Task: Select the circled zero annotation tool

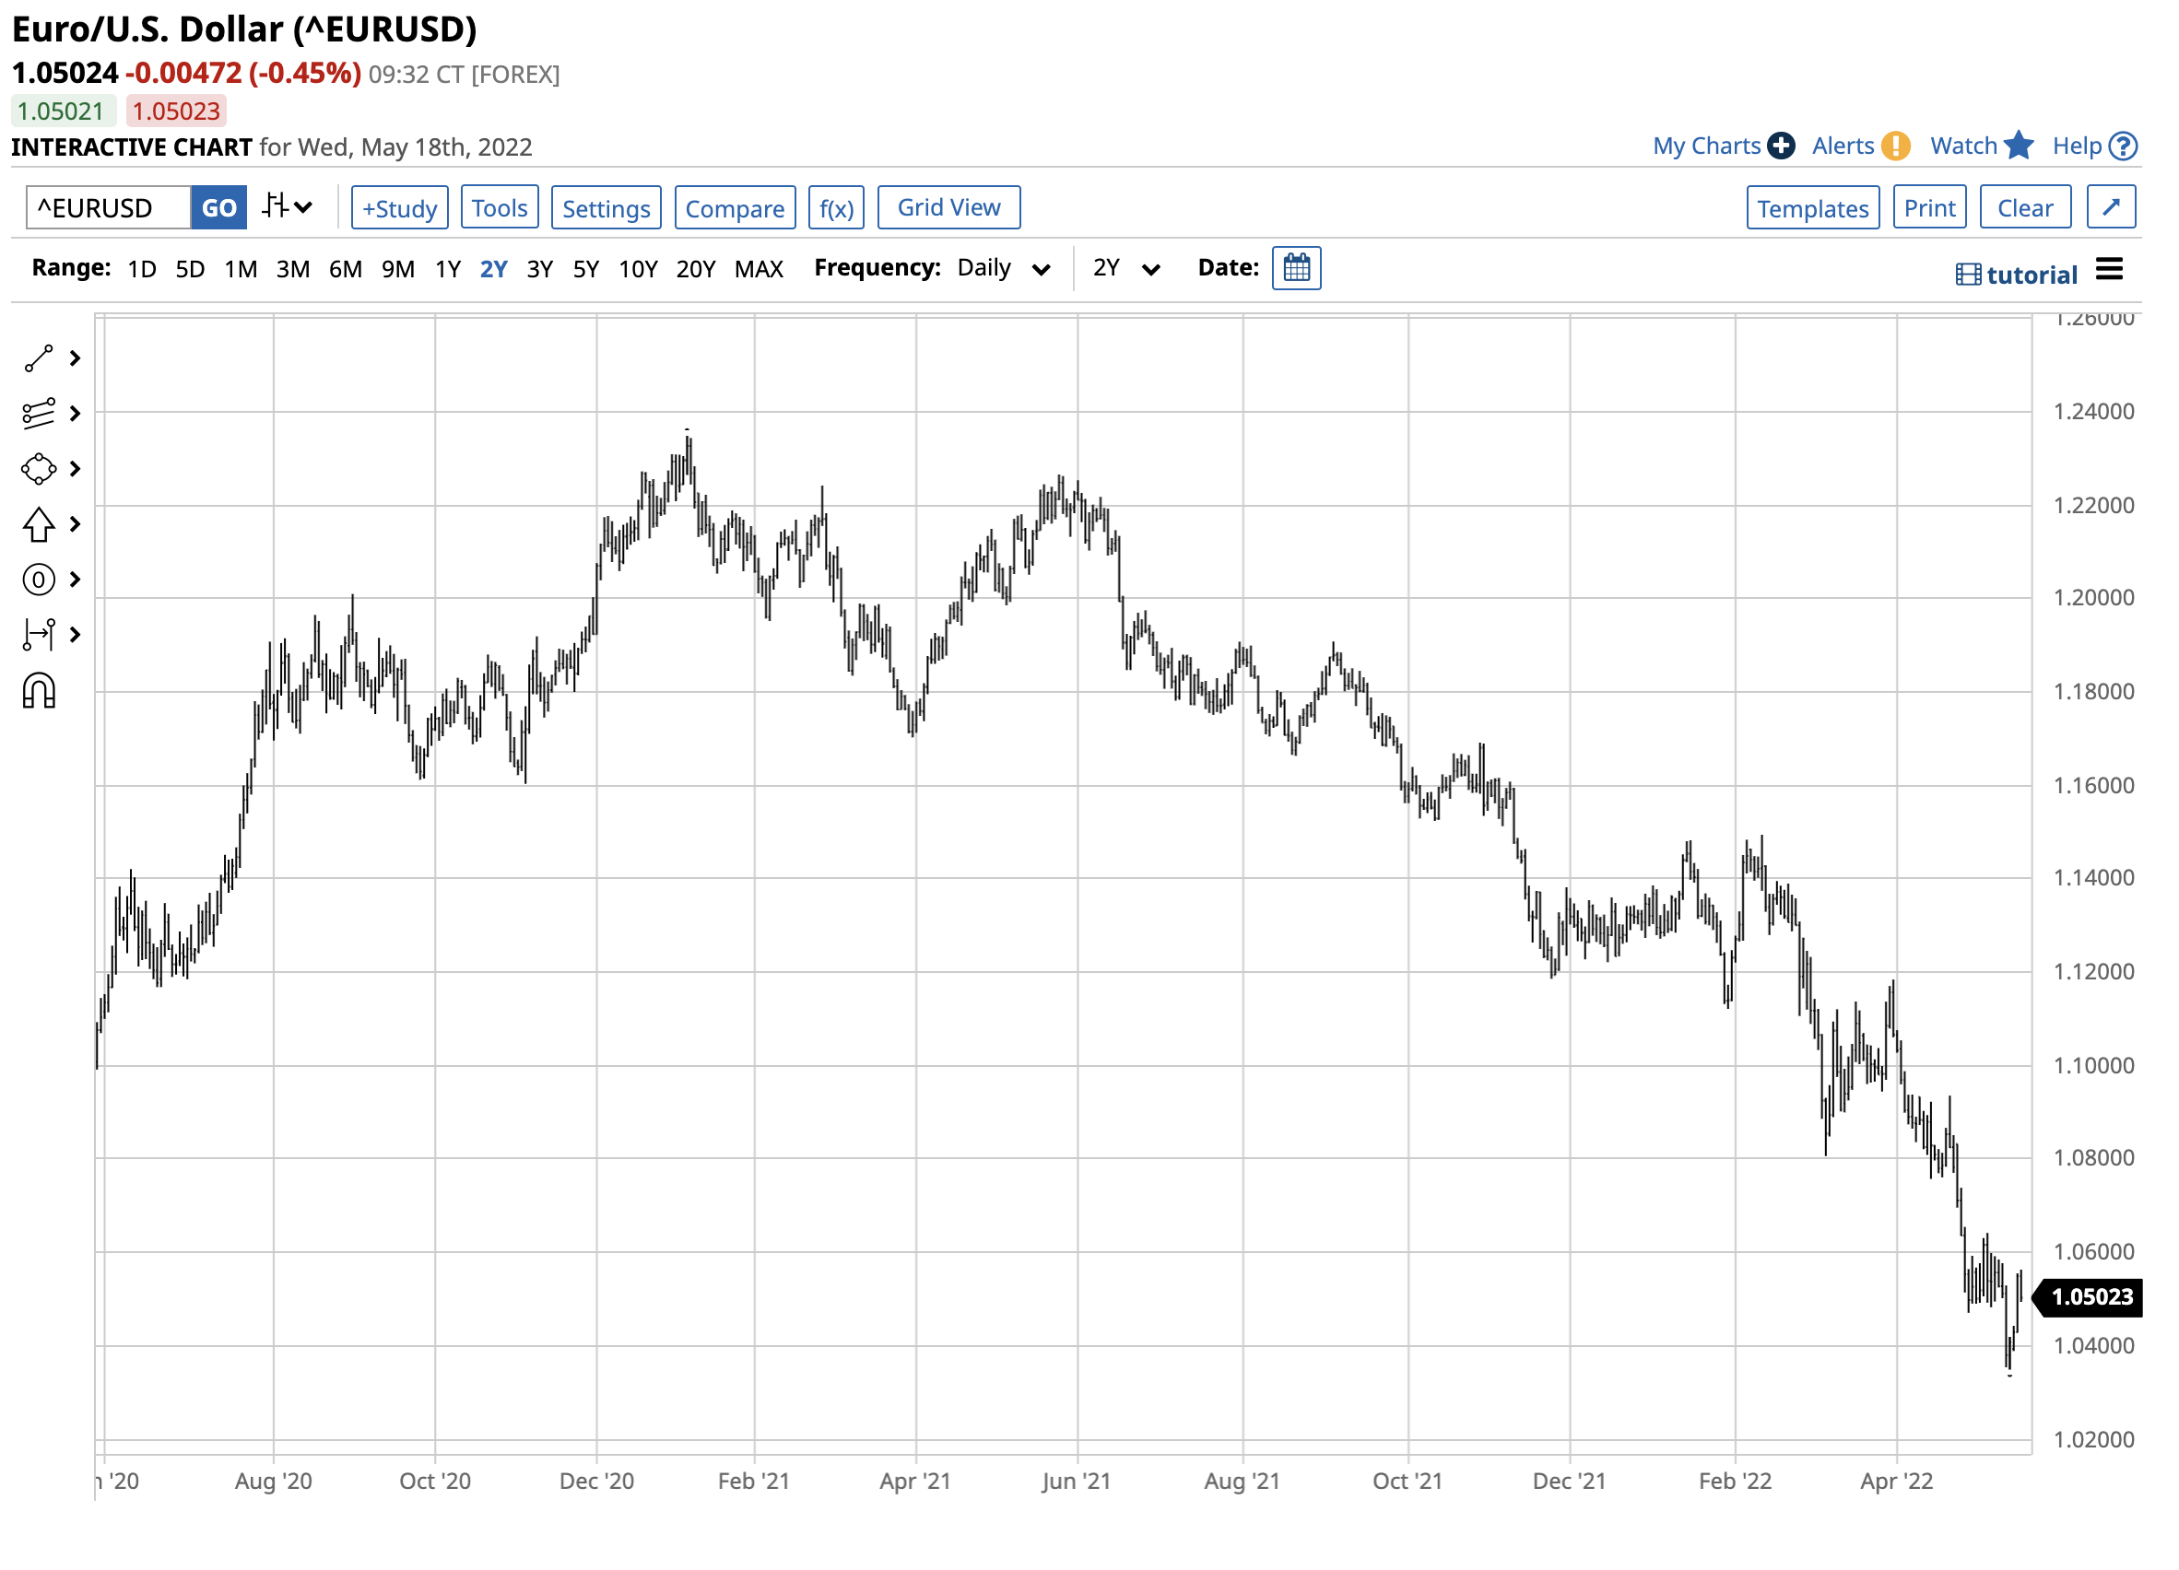Action: coord(39,580)
